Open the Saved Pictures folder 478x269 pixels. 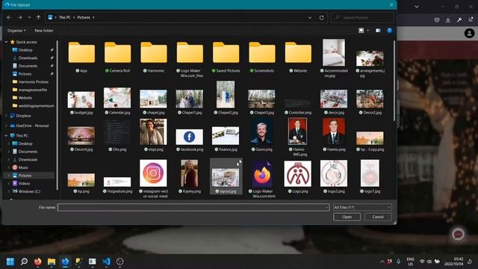tap(226, 53)
